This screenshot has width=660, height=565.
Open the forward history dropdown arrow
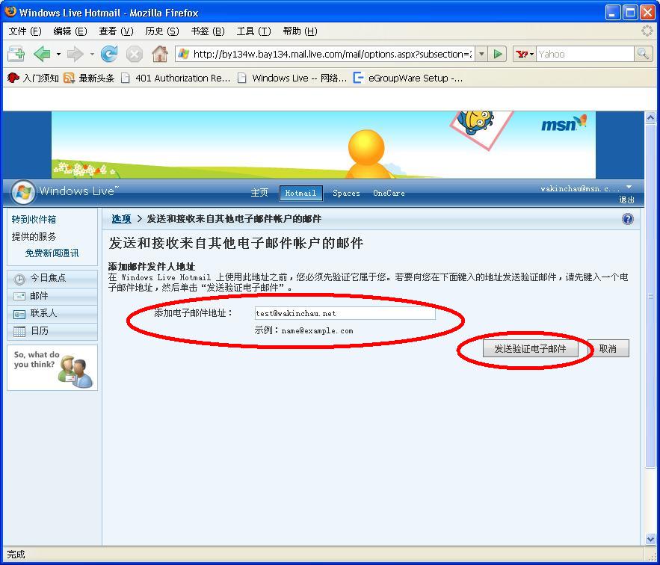pos(92,54)
